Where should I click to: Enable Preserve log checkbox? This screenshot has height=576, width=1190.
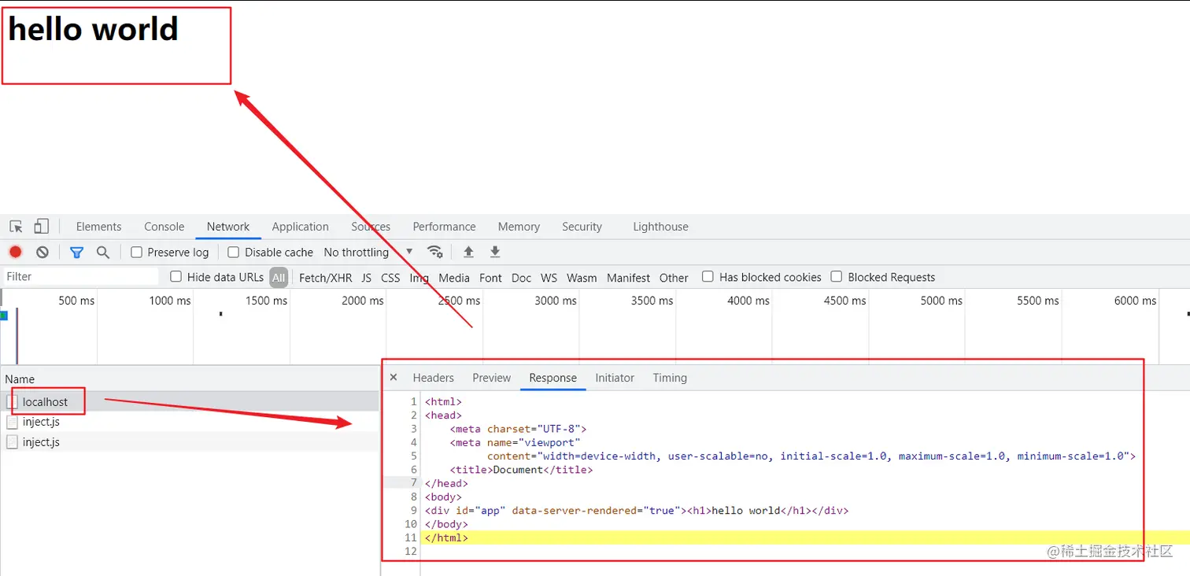[x=136, y=252]
